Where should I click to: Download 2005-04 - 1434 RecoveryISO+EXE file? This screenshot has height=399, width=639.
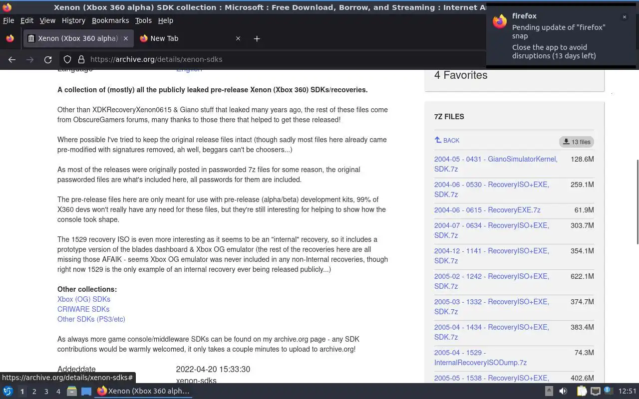(x=491, y=332)
